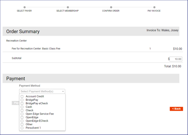Screen dimensions: 188x135
Task: Enable the BridgePay checkbox
Action: click(22, 100)
